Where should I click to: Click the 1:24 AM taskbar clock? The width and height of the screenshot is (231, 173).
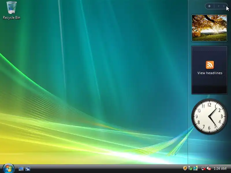[x=220, y=169]
